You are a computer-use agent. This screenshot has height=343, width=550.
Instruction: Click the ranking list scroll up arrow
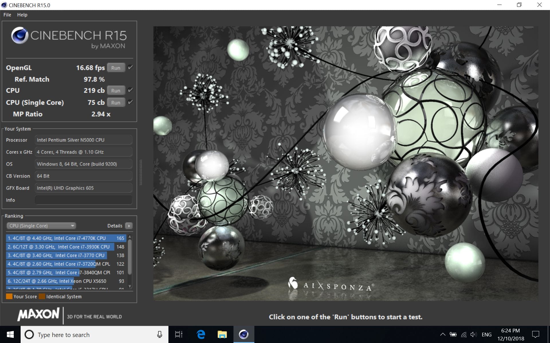[x=130, y=237]
